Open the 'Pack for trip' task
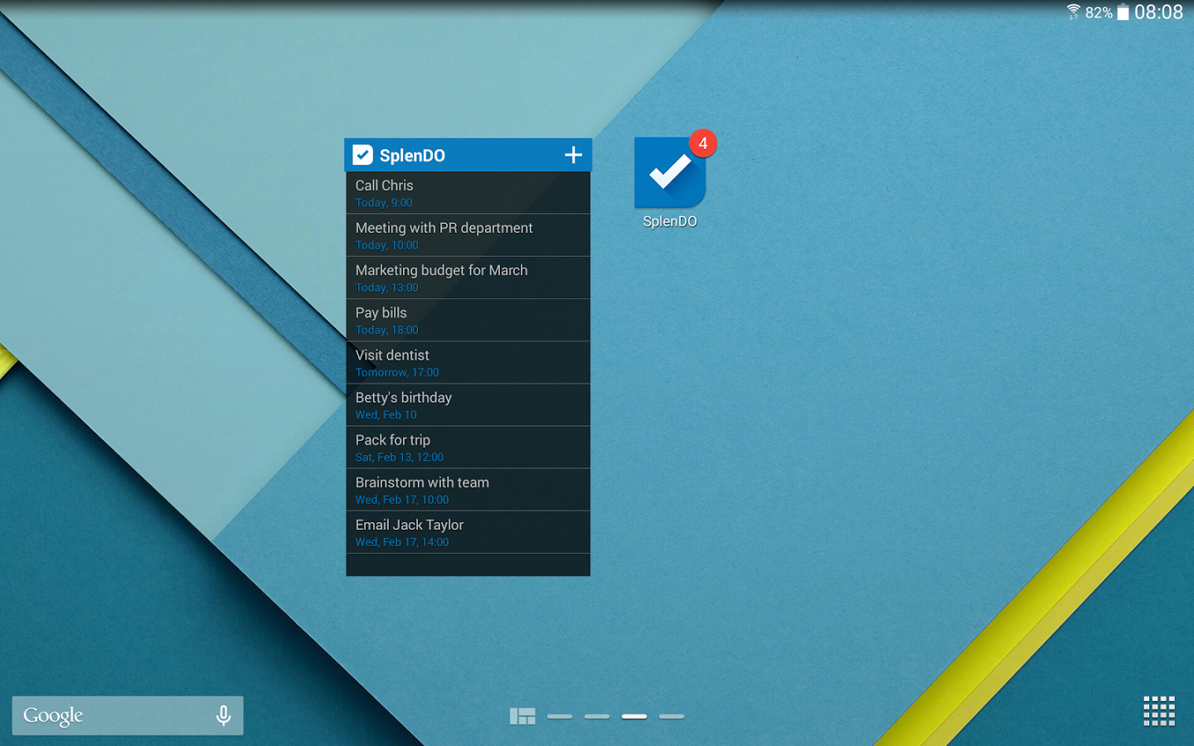The height and width of the screenshot is (746, 1194). click(x=468, y=448)
